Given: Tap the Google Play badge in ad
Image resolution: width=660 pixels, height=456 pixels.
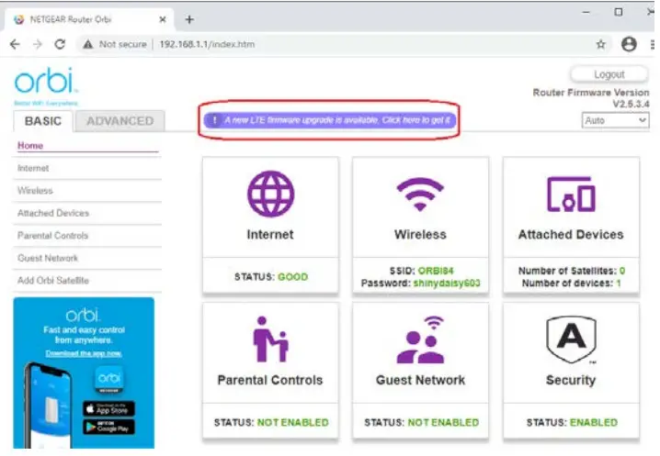Looking at the screenshot, I should pos(108,427).
